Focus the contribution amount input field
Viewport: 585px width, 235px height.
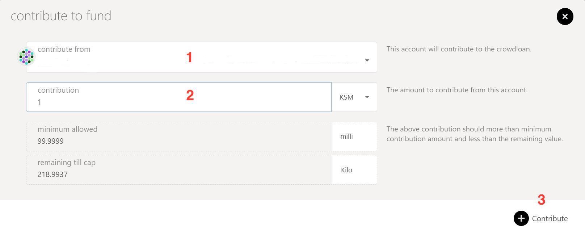[179, 97]
